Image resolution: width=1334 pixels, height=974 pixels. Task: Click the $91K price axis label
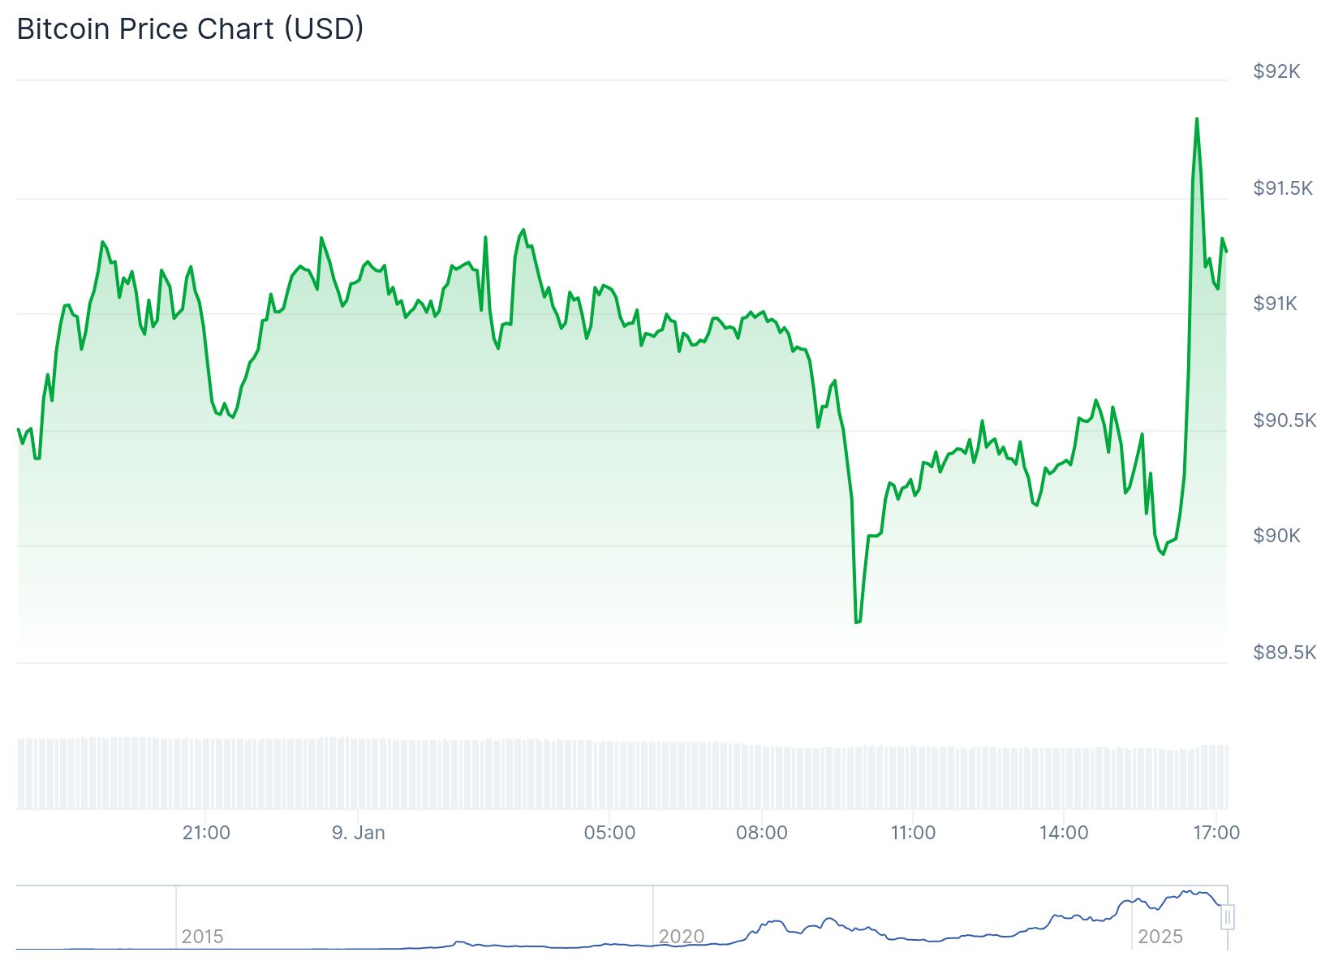pos(1275,304)
